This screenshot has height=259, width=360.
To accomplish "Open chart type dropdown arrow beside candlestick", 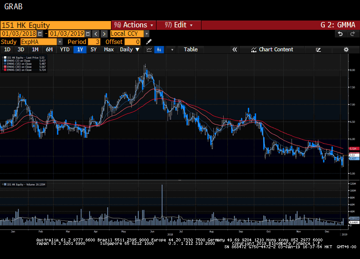I will 172,49.
